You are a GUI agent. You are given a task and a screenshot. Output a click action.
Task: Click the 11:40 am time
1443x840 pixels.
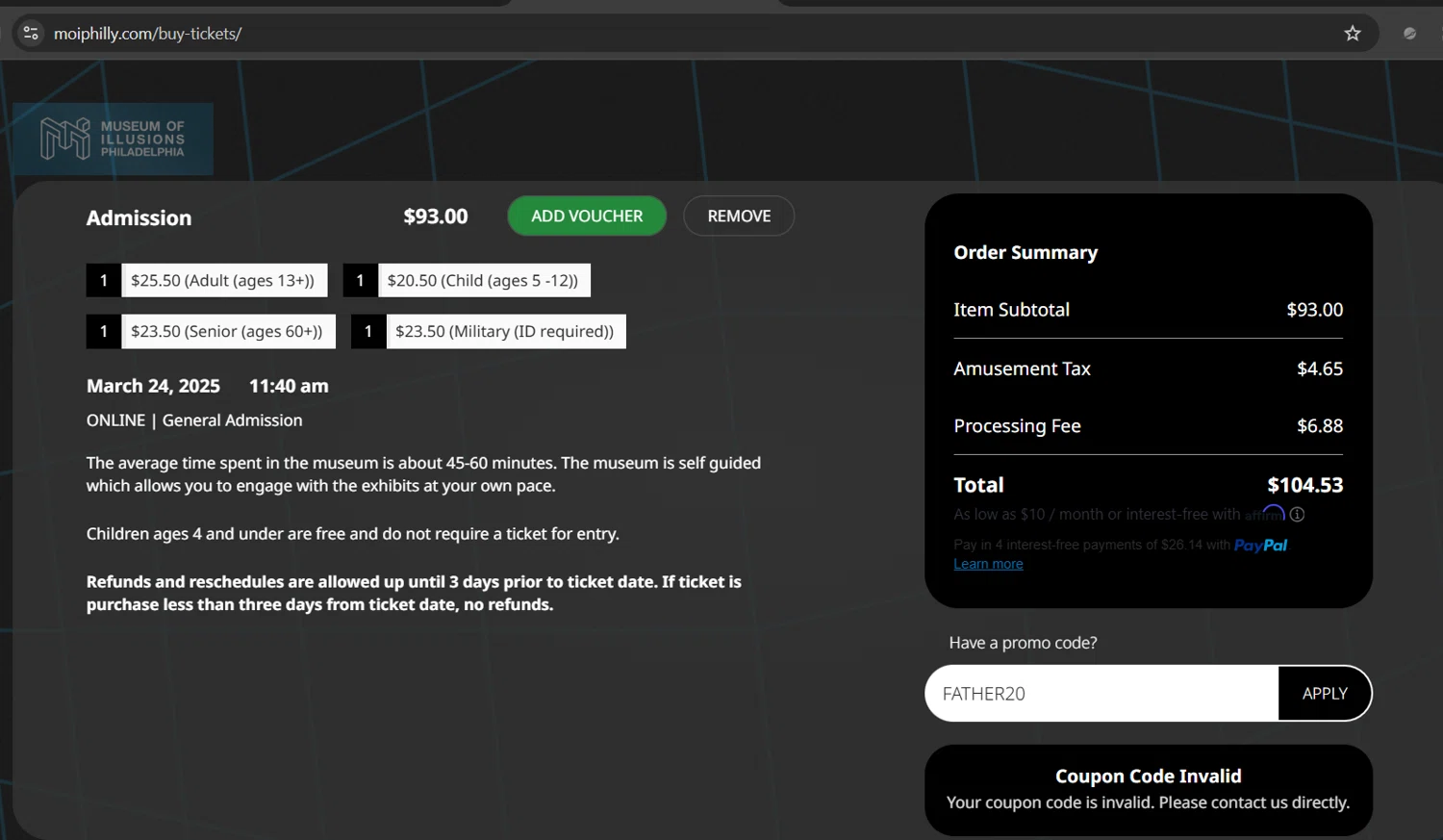pos(289,386)
